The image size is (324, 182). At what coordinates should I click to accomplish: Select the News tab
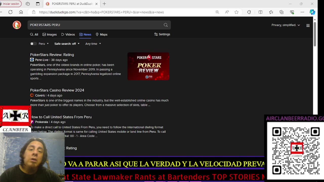[x=85, y=34]
